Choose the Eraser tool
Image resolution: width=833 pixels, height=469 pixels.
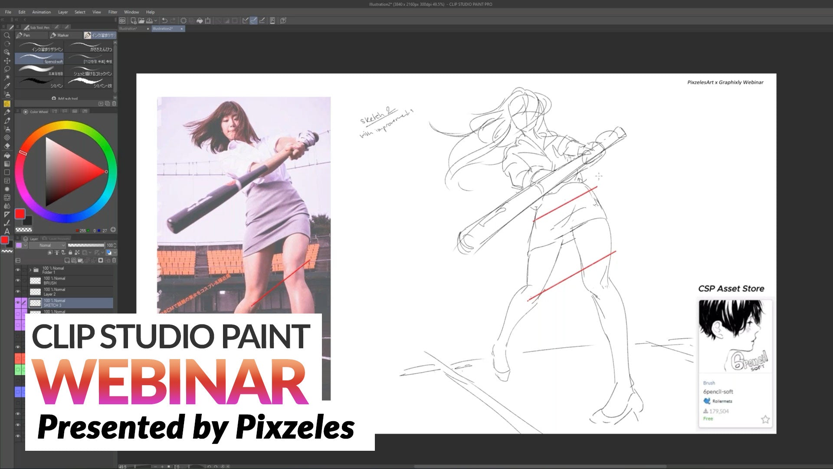[x=7, y=146]
